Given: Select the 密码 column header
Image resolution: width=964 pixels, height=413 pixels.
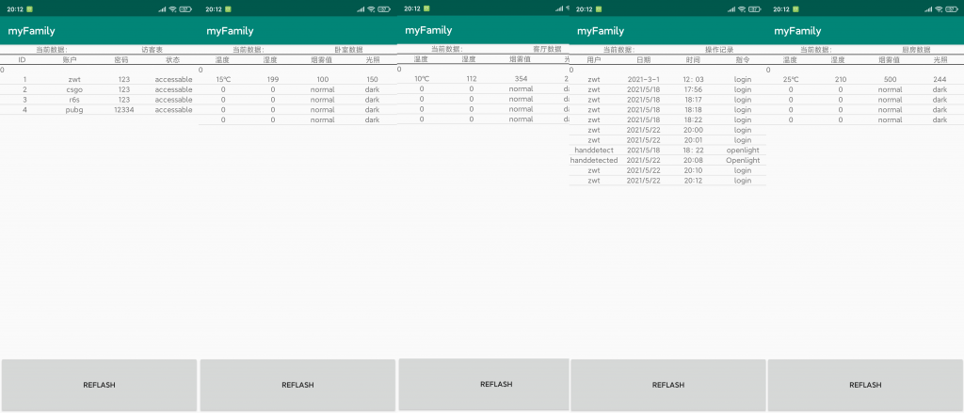Looking at the screenshot, I should (121, 59).
